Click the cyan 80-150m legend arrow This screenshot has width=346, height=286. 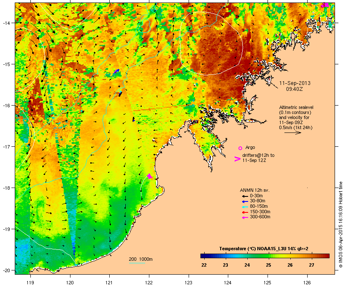click(245, 207)
